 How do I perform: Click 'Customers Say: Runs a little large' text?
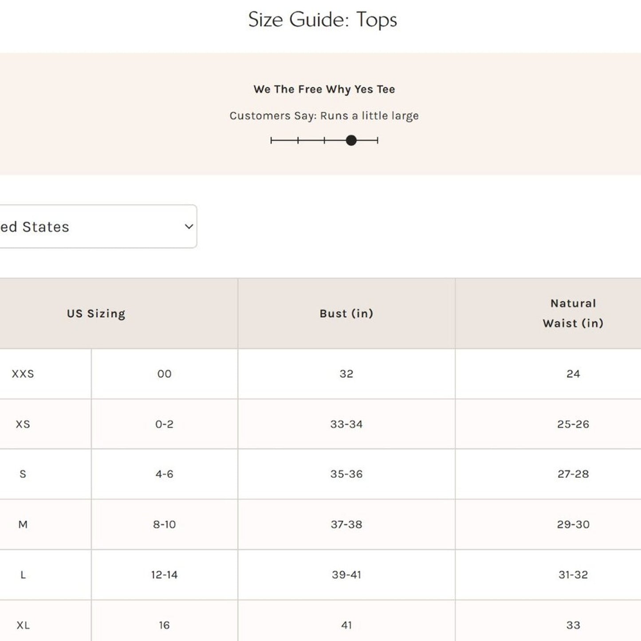point(324,116)
